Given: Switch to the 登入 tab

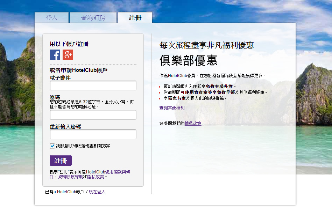Looking at the screenshot, I should click(51, 17).
